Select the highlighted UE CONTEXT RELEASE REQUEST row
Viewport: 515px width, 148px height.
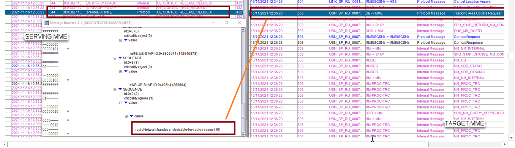[x=124, y=12]
